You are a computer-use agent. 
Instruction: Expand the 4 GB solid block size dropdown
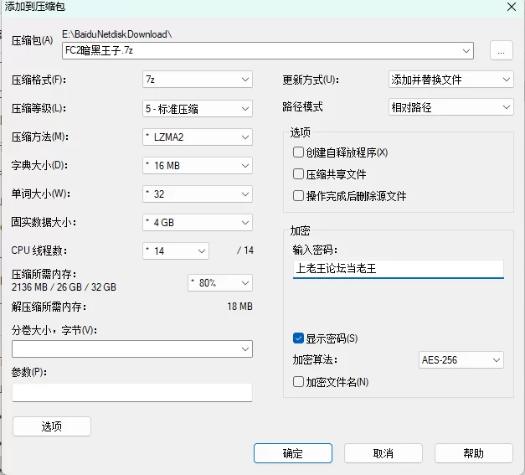point(198,223)
